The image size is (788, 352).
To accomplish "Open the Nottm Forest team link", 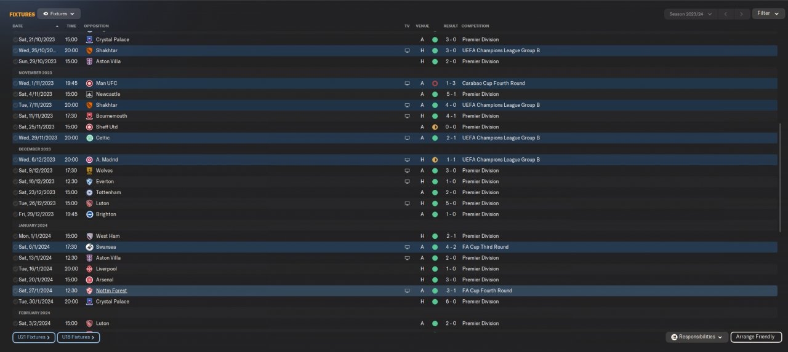I will [x=111, y=291].
